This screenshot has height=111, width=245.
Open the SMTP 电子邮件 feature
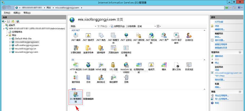coord(176,38)
